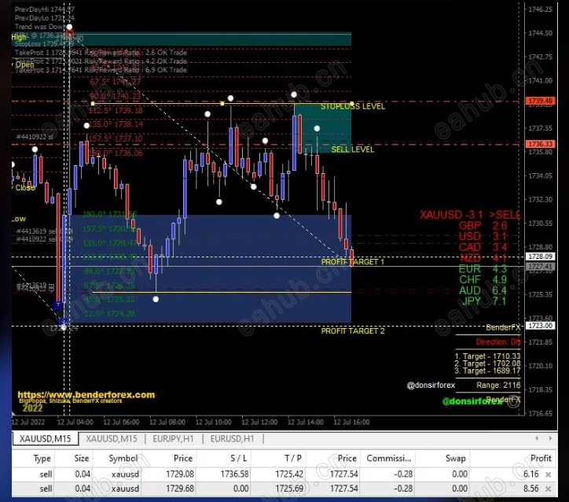Click the 1723.00 price axis tag

coord(541,326)
